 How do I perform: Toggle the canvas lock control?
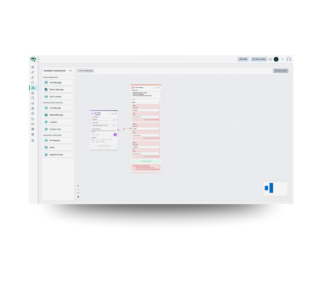(x=78, y=197)
